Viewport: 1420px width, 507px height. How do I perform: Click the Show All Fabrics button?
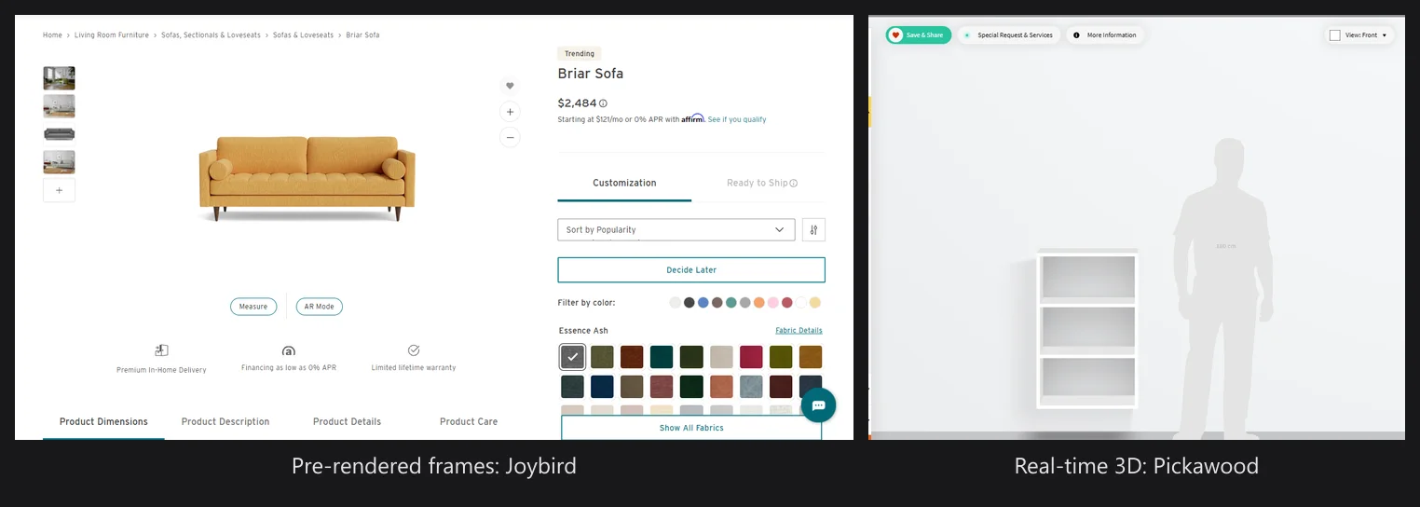click(x=691, y=428)
